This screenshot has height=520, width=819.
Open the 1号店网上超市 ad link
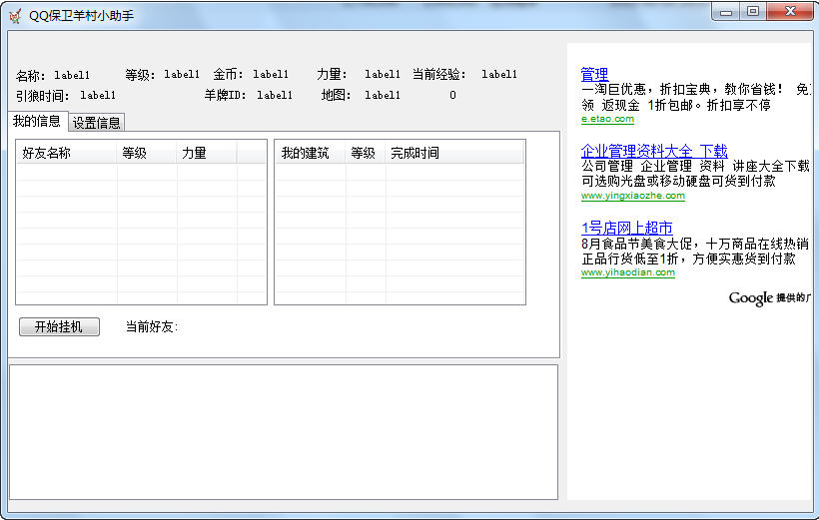[x=627, y=228]
